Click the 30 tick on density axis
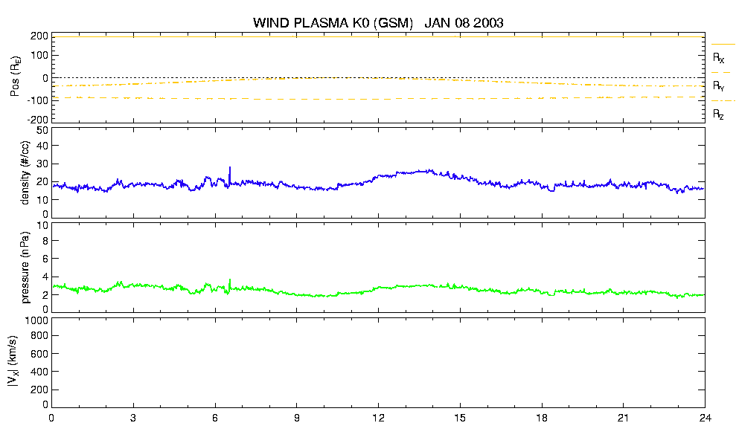 pos(42,164)
